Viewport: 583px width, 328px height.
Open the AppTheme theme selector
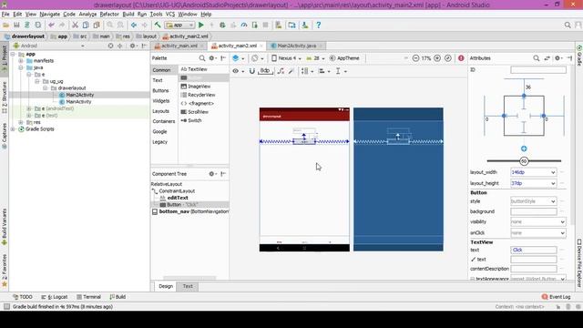tap(345, 58)
